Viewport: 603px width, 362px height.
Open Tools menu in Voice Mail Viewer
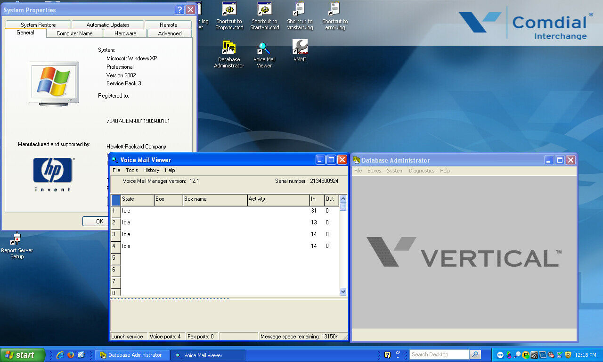(132, 170)
